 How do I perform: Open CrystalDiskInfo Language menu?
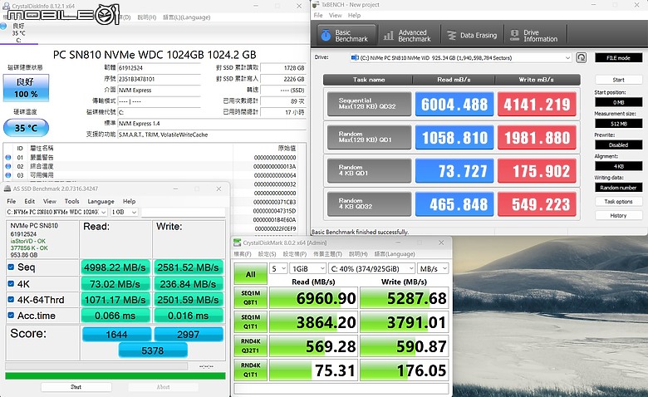tap(187, 17)
